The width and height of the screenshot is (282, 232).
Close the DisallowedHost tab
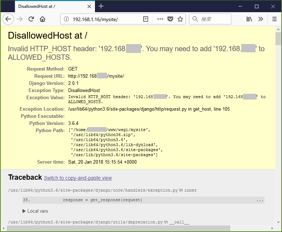(89, 6)
